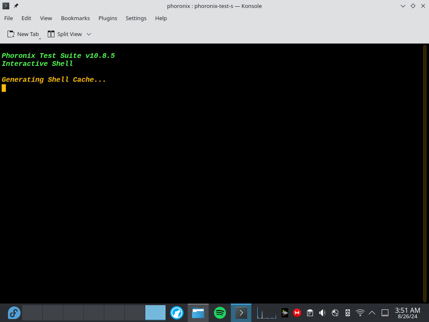Close the Konsole window
Viewport: 429px width, 322px height.
(x=423, y=6)
